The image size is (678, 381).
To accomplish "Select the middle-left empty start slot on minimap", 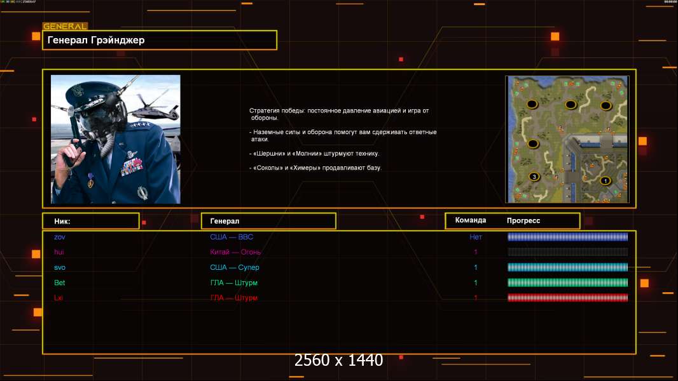I will click(x=533, y=143).
